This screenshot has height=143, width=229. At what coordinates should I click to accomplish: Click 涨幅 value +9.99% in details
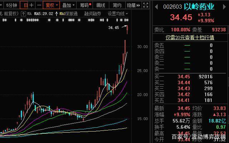[182, 114]
